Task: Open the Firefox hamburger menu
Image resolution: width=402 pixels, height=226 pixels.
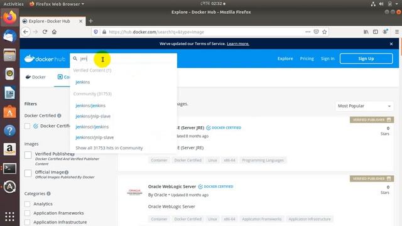Action: [397, 32]
